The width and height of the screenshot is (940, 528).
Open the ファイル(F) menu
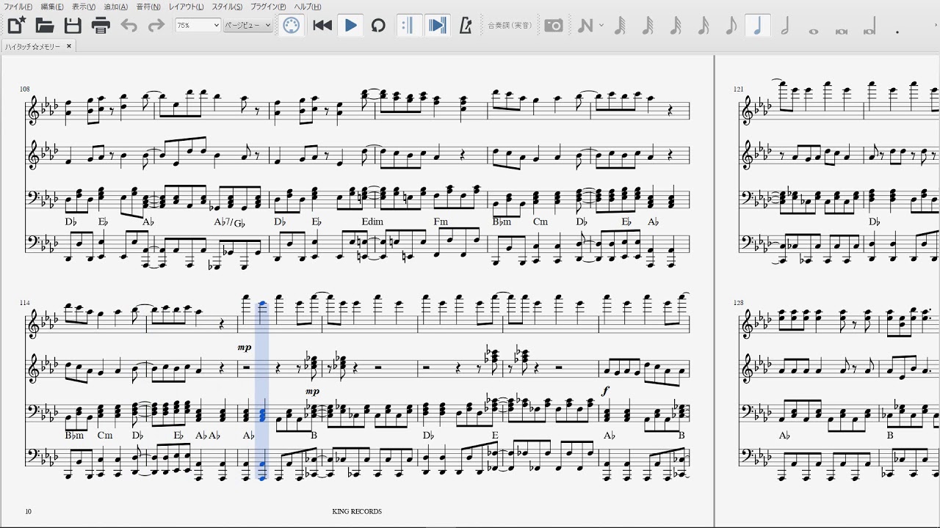(18, 7)
